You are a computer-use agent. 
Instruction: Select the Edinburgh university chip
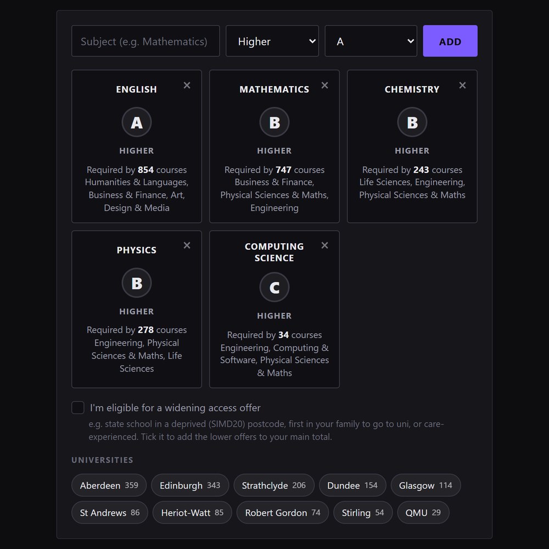[190, 485]
